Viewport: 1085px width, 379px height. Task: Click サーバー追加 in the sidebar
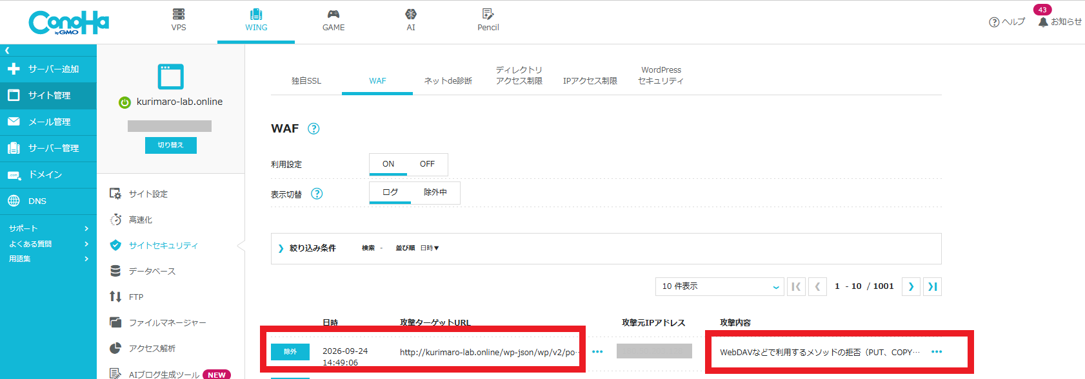coord(48,69)
